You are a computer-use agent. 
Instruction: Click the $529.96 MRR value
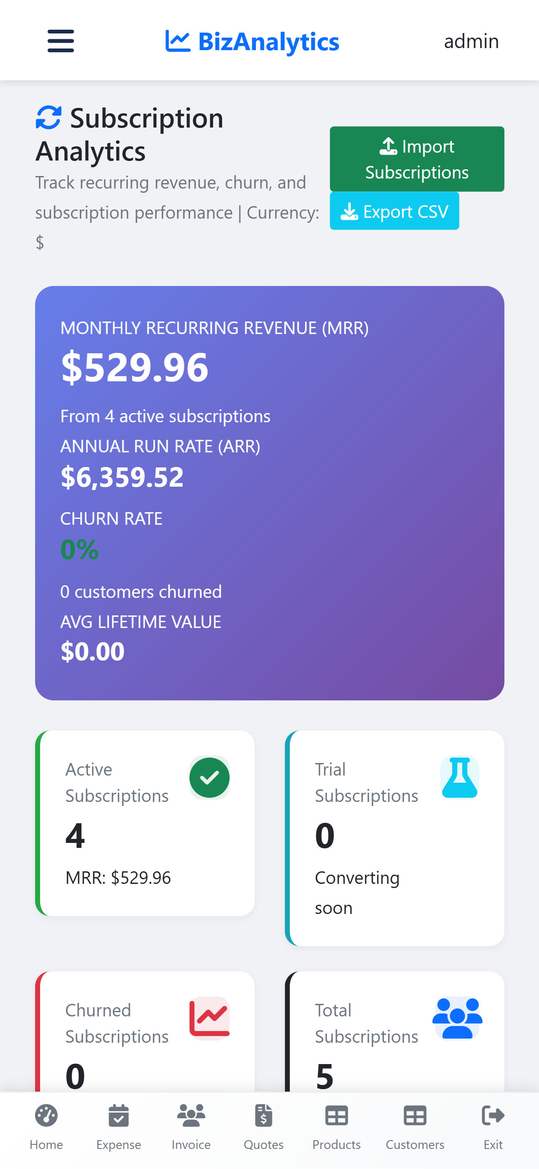click(135, 367)
